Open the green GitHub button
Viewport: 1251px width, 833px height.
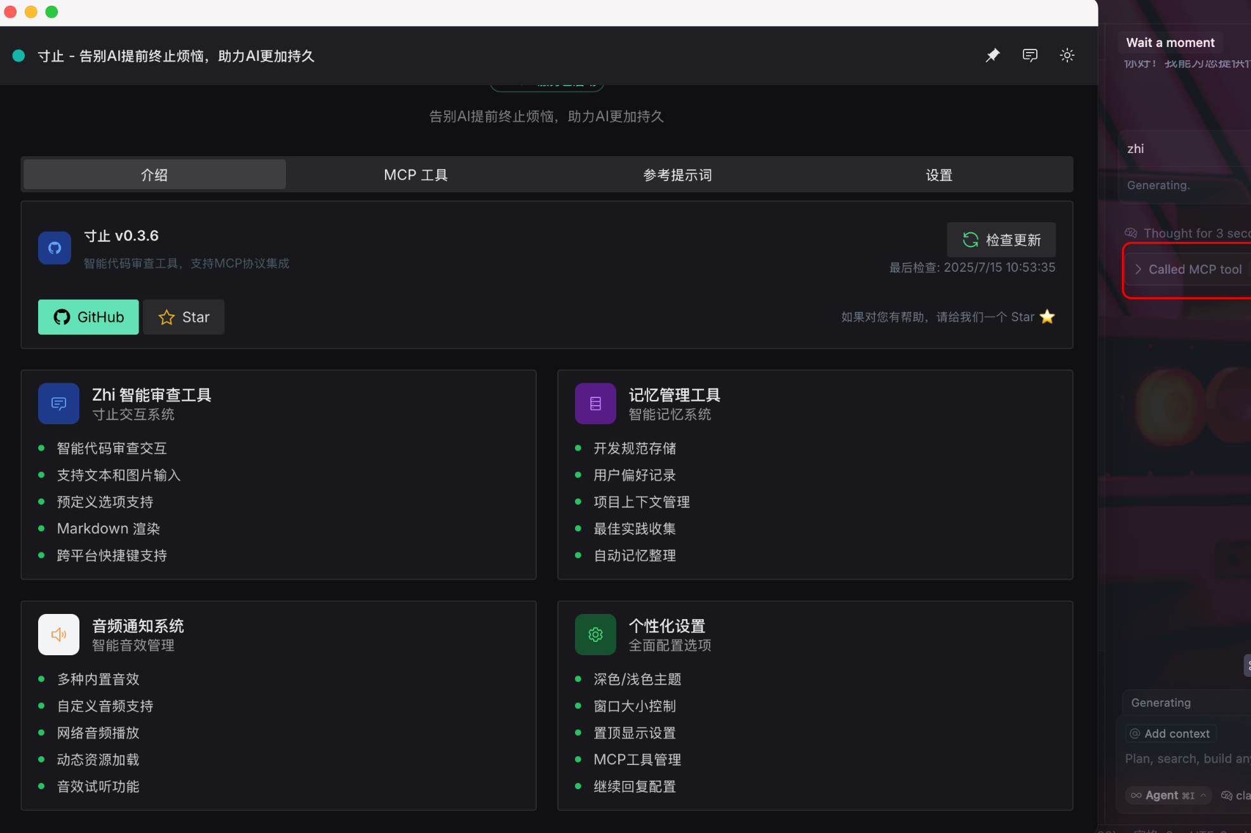(x=88, y=317)
